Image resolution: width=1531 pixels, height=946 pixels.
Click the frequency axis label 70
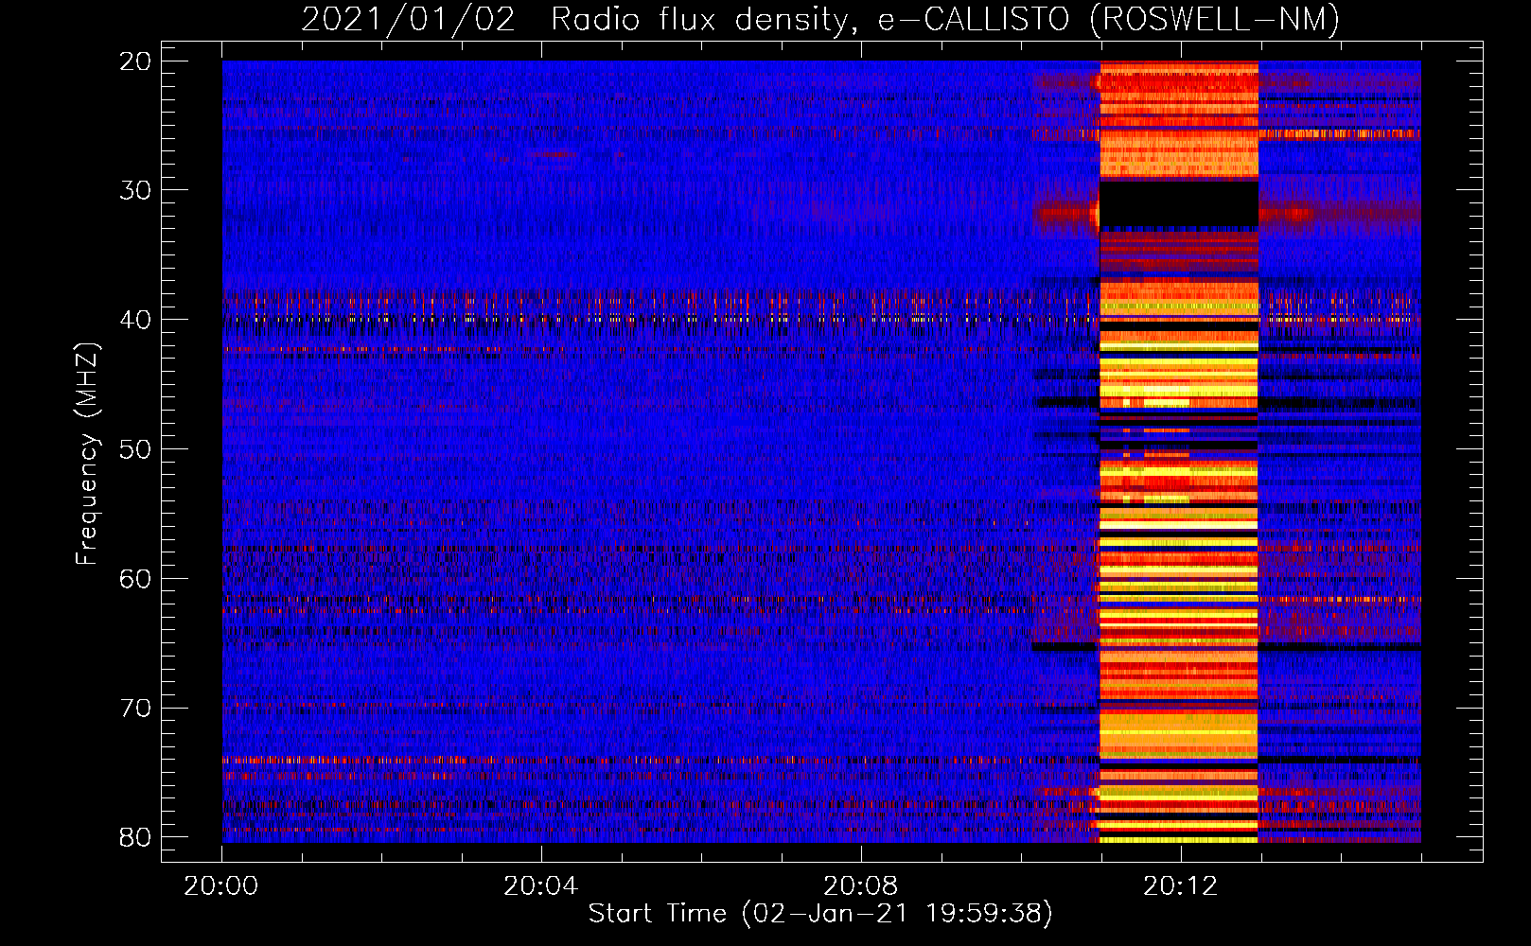[x=135, y=708]
